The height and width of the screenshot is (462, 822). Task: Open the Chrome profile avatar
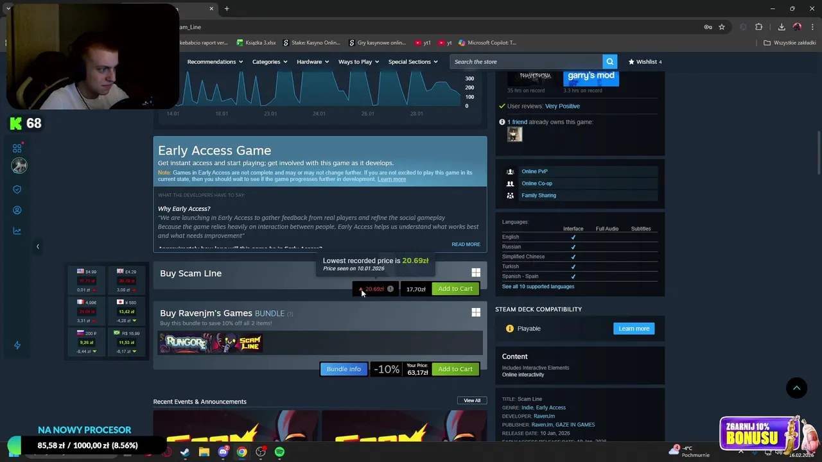coord(797,27)
